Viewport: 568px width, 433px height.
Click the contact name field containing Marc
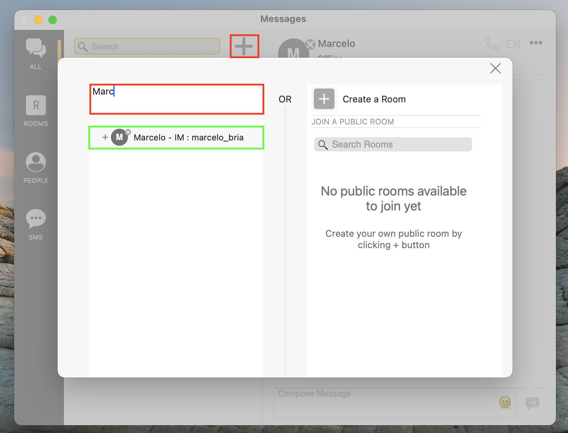tap(176, 99)
